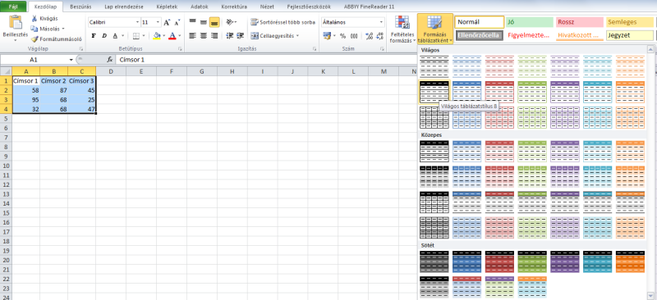Toggle bold F formatting button

pyautogui.click(x=94, y=36)
